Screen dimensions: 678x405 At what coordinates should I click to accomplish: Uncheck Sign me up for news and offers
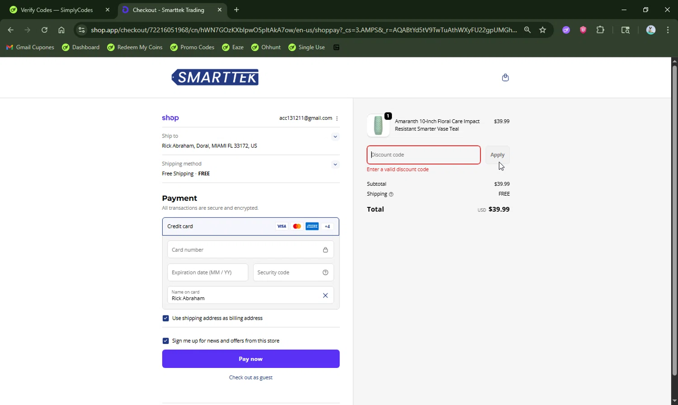(165, 341)
